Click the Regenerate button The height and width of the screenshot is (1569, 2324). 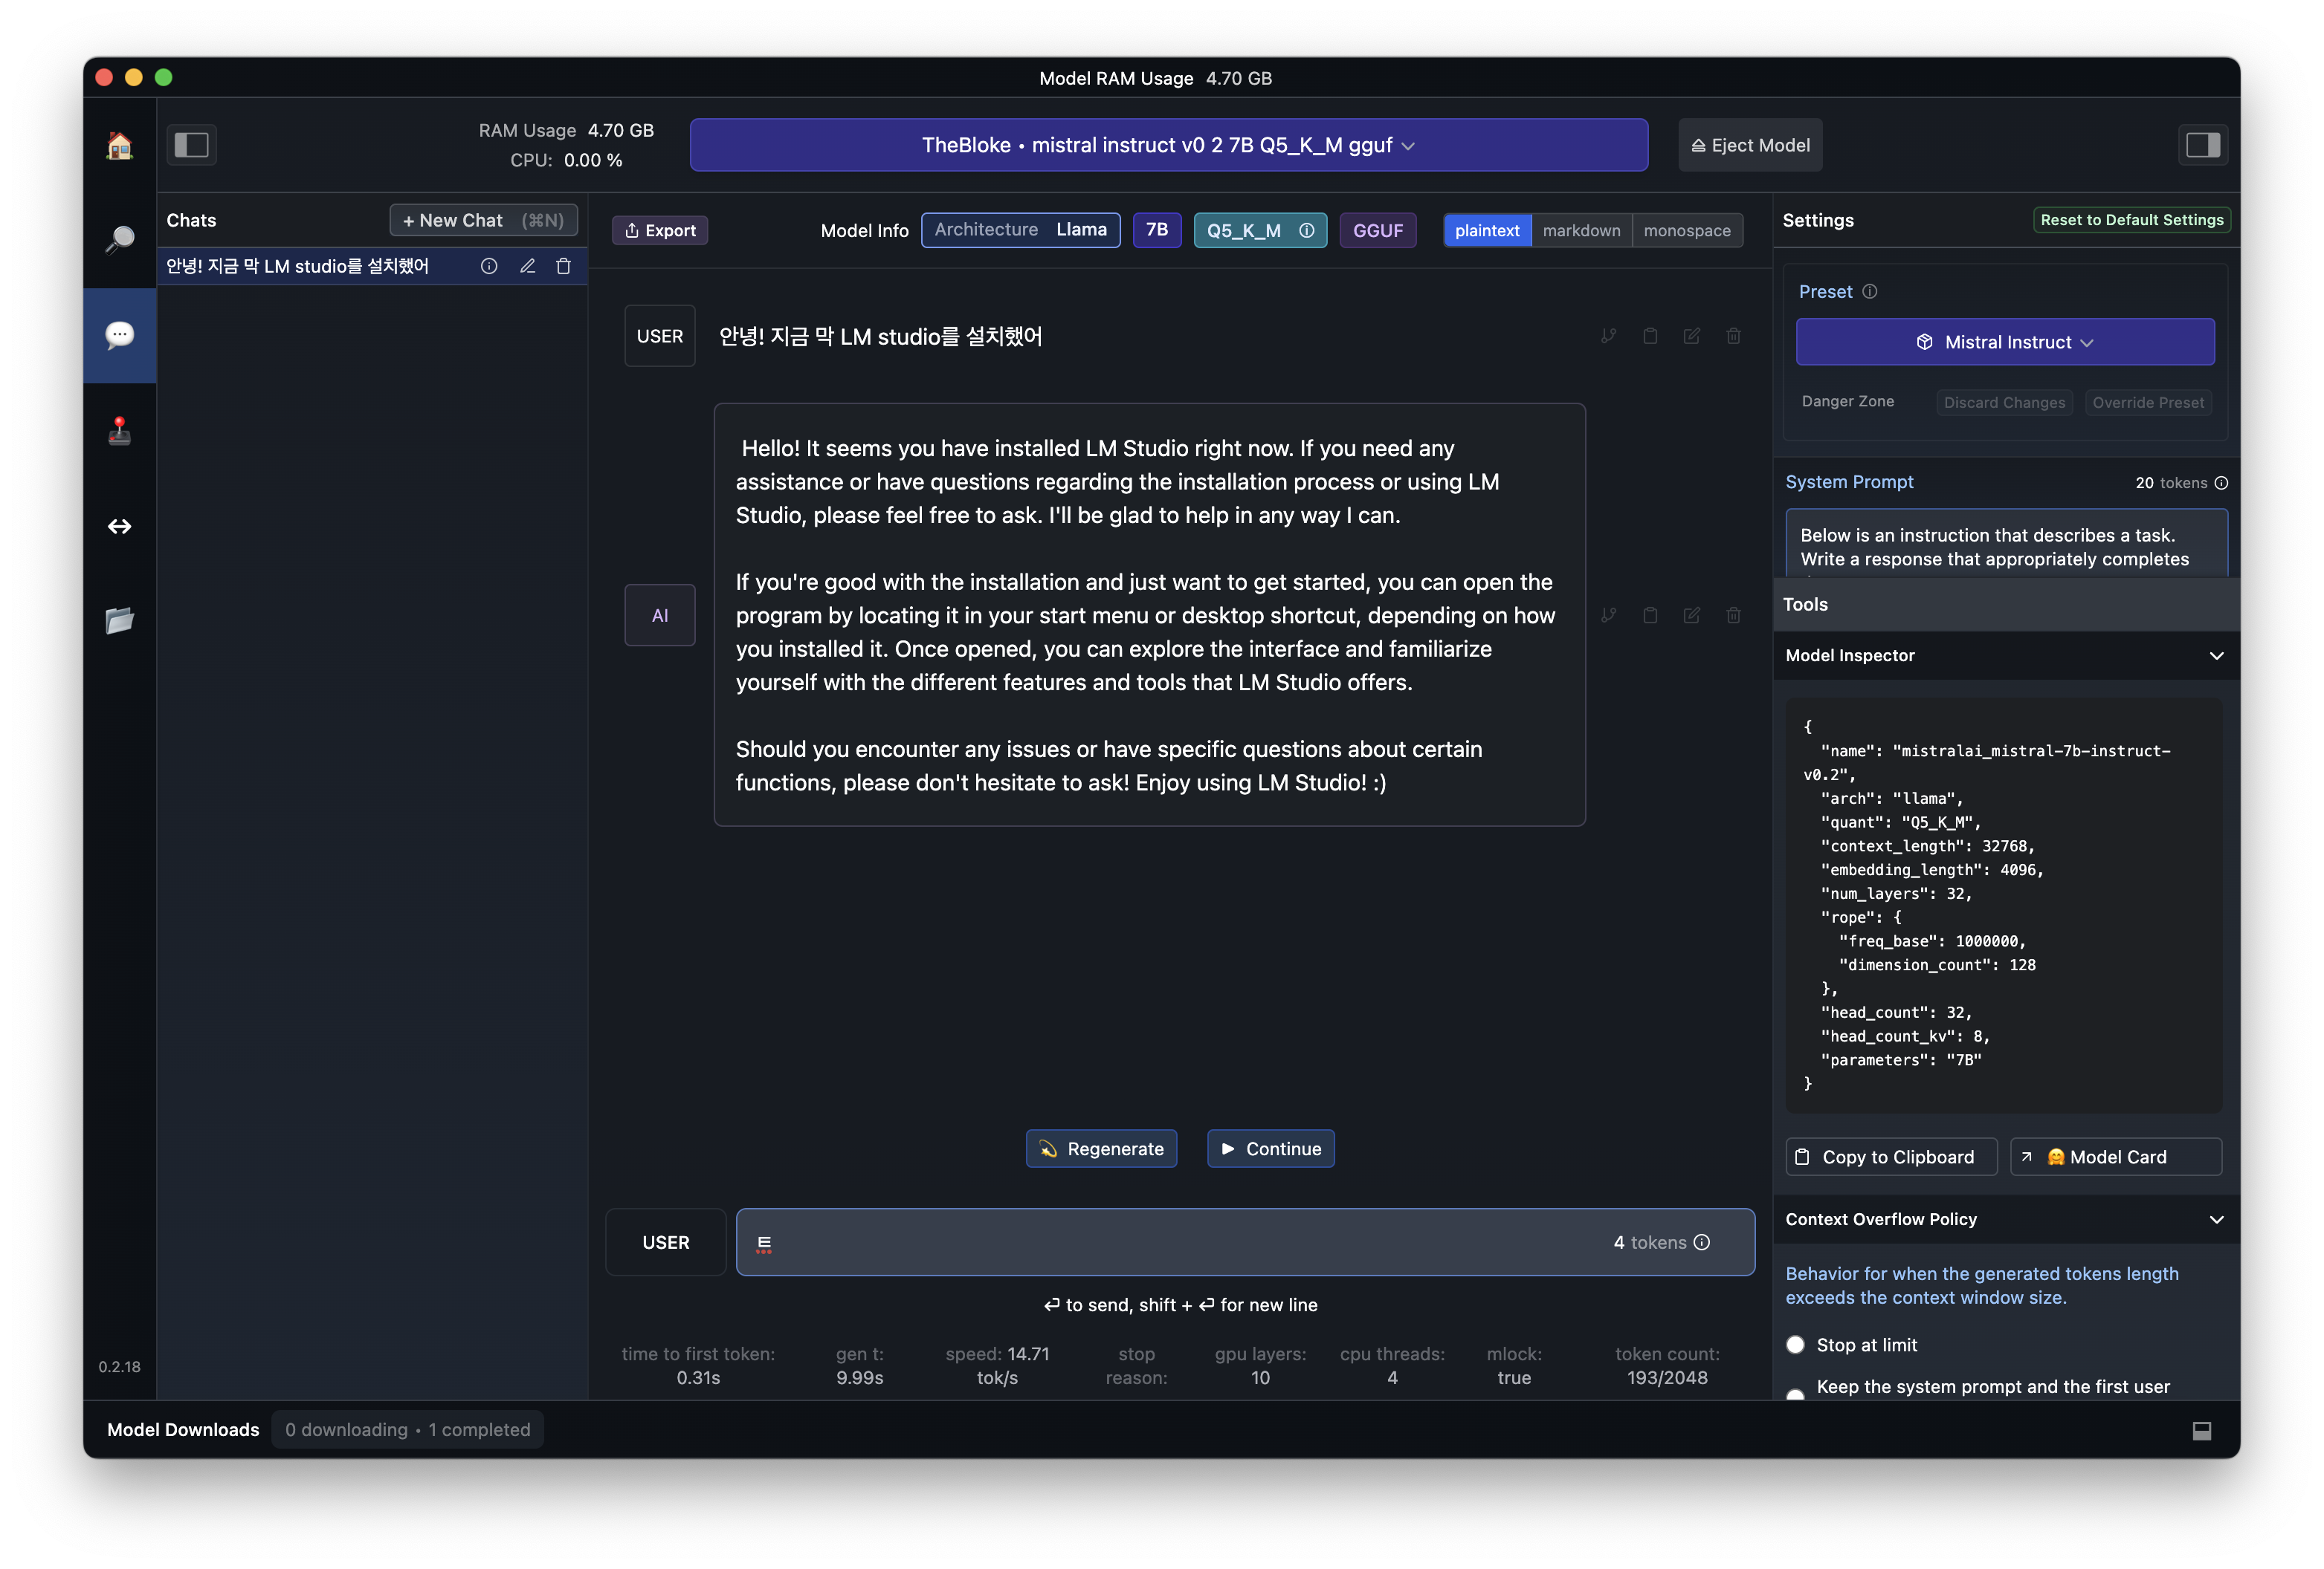click(x=1101, y=1149)
